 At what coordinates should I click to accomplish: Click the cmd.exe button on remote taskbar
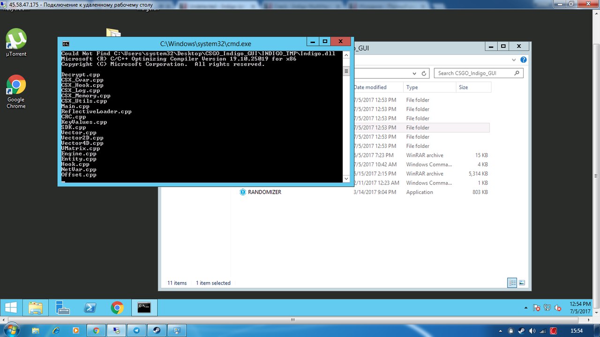pyautogui.click(x=144, y=308)
